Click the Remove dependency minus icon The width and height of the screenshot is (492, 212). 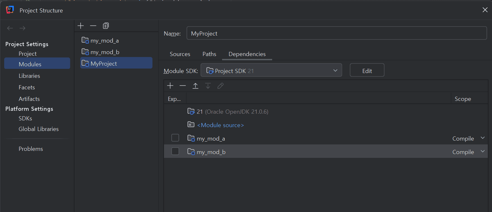(183, 86)
